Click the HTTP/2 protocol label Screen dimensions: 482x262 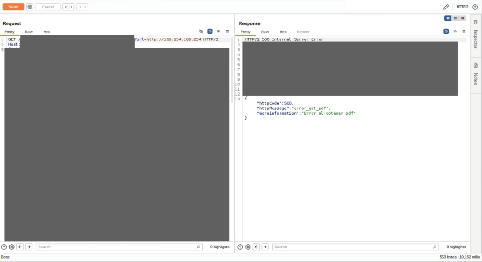[462, 7]
